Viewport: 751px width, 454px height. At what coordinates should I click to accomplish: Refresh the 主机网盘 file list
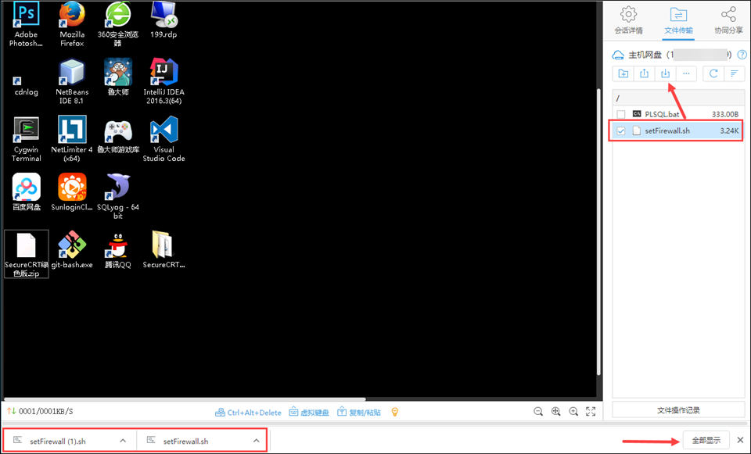point(713,73)
